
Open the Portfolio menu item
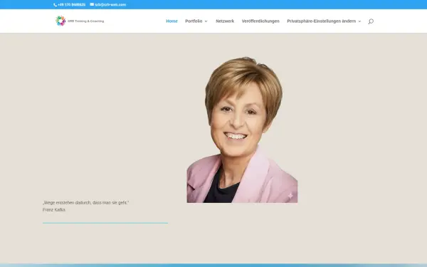coord(194,21)
